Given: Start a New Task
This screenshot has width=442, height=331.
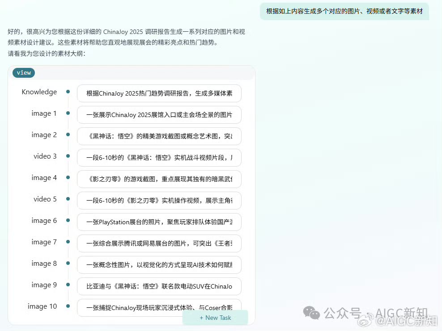Looking at the screenshot, I should pos(215,318).
